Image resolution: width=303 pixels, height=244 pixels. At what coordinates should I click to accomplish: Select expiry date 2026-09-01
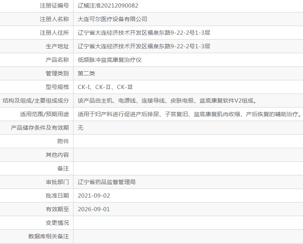[x=94, y=209]
